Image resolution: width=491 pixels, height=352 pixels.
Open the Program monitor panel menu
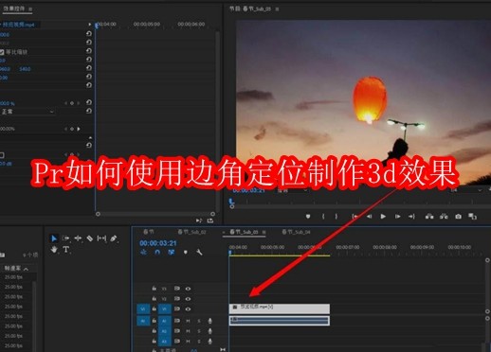pyautogui.click(x=277, y=9)
